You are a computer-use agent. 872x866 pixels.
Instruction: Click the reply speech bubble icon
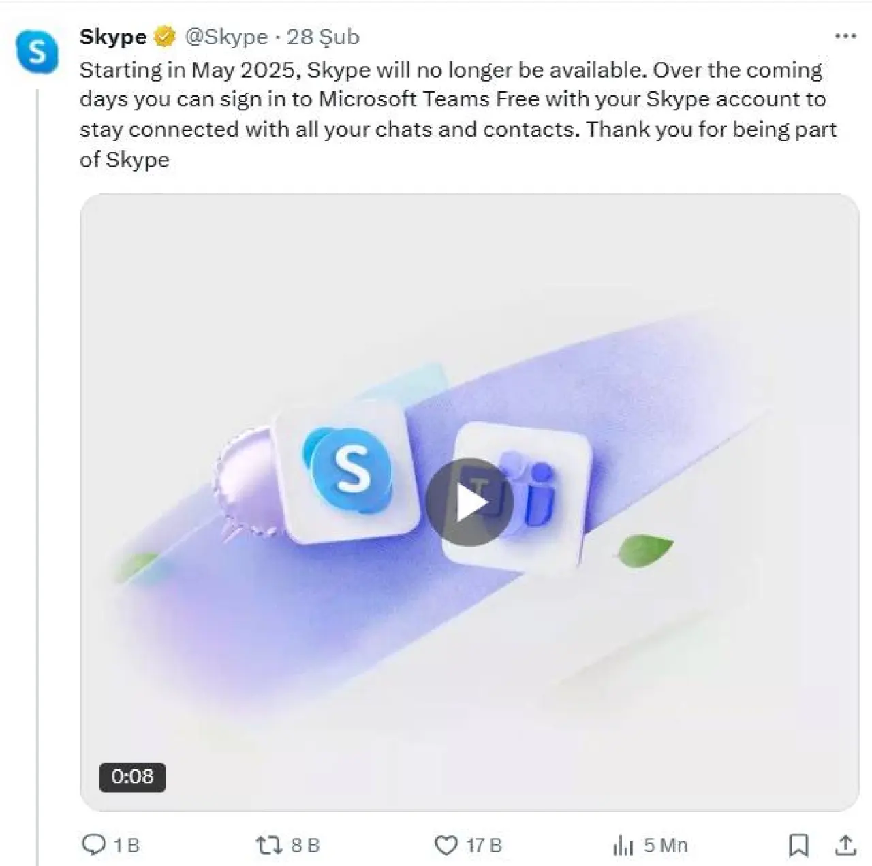point(93,845)
